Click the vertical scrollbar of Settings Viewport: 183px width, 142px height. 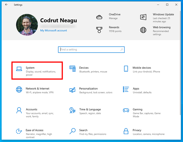[180, 63]
